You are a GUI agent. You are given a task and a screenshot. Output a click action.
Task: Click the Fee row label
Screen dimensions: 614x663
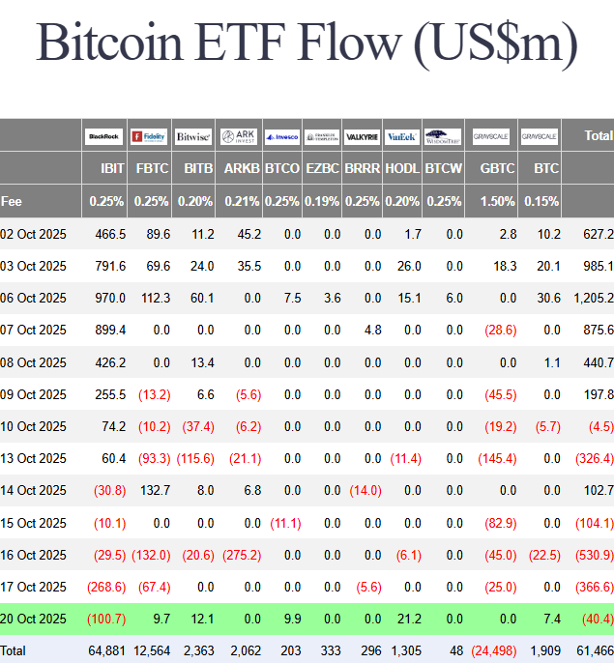pos(12,201)
